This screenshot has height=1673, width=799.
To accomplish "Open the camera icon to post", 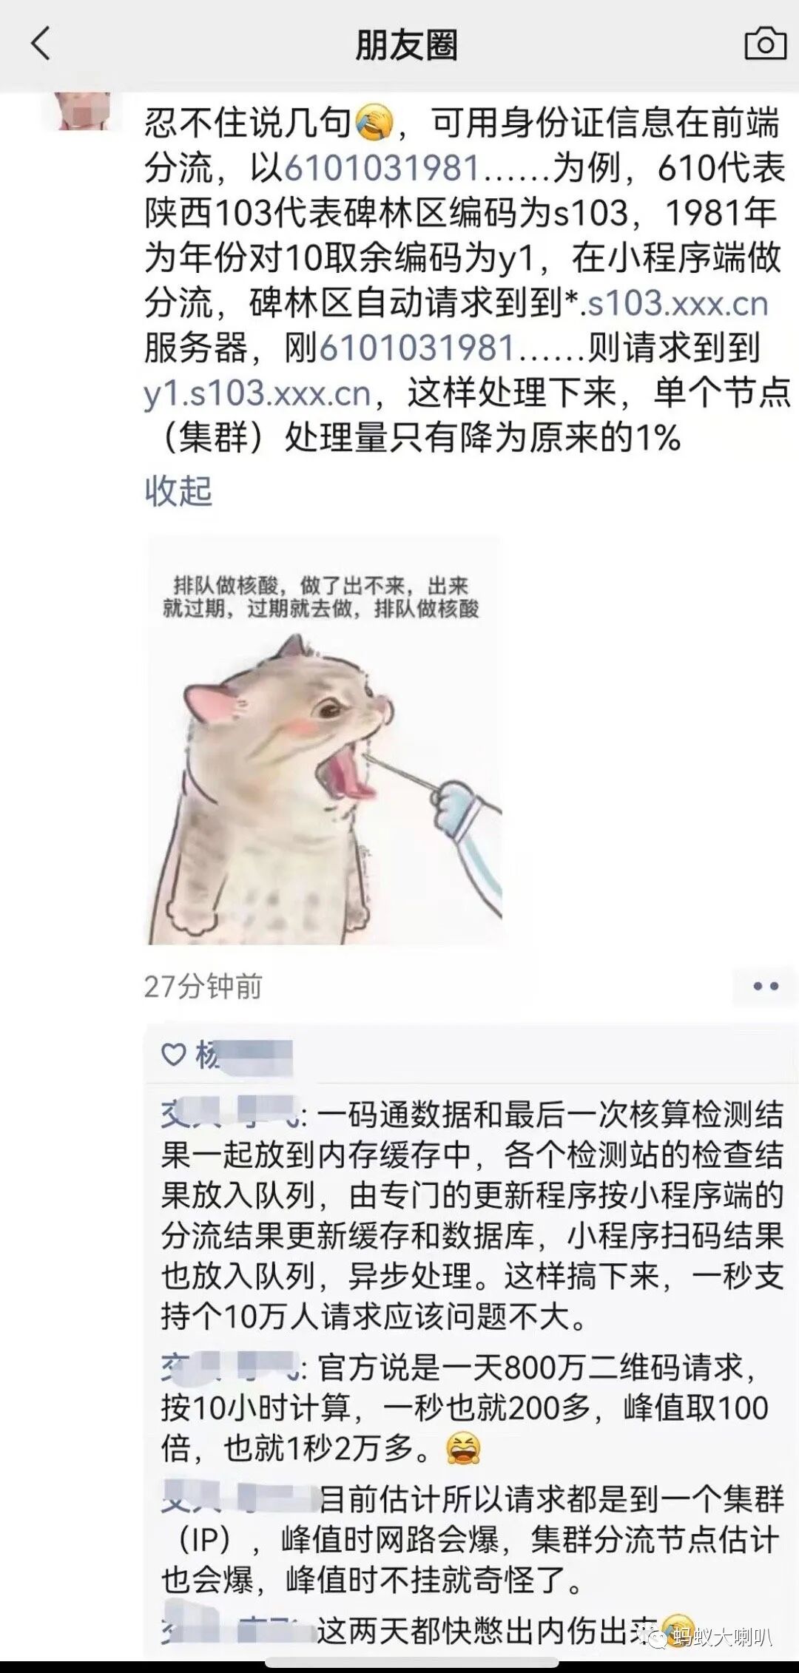I will (x=765, y=44).
